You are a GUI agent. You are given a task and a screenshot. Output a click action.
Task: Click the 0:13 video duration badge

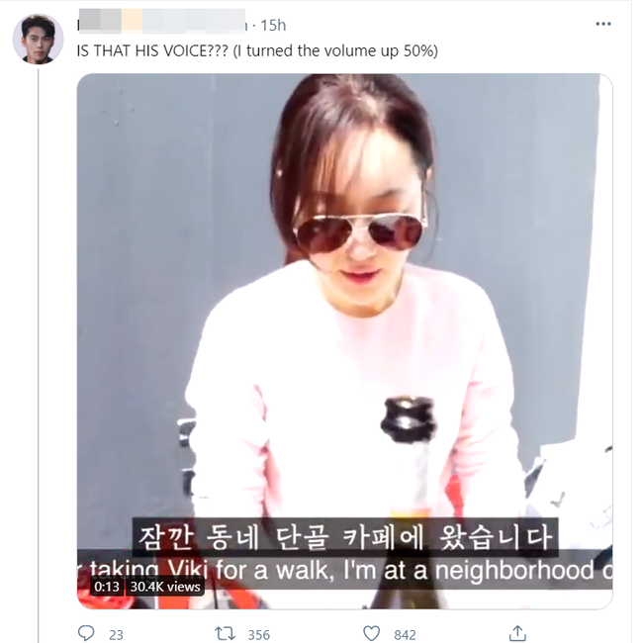tap(107, 587)
